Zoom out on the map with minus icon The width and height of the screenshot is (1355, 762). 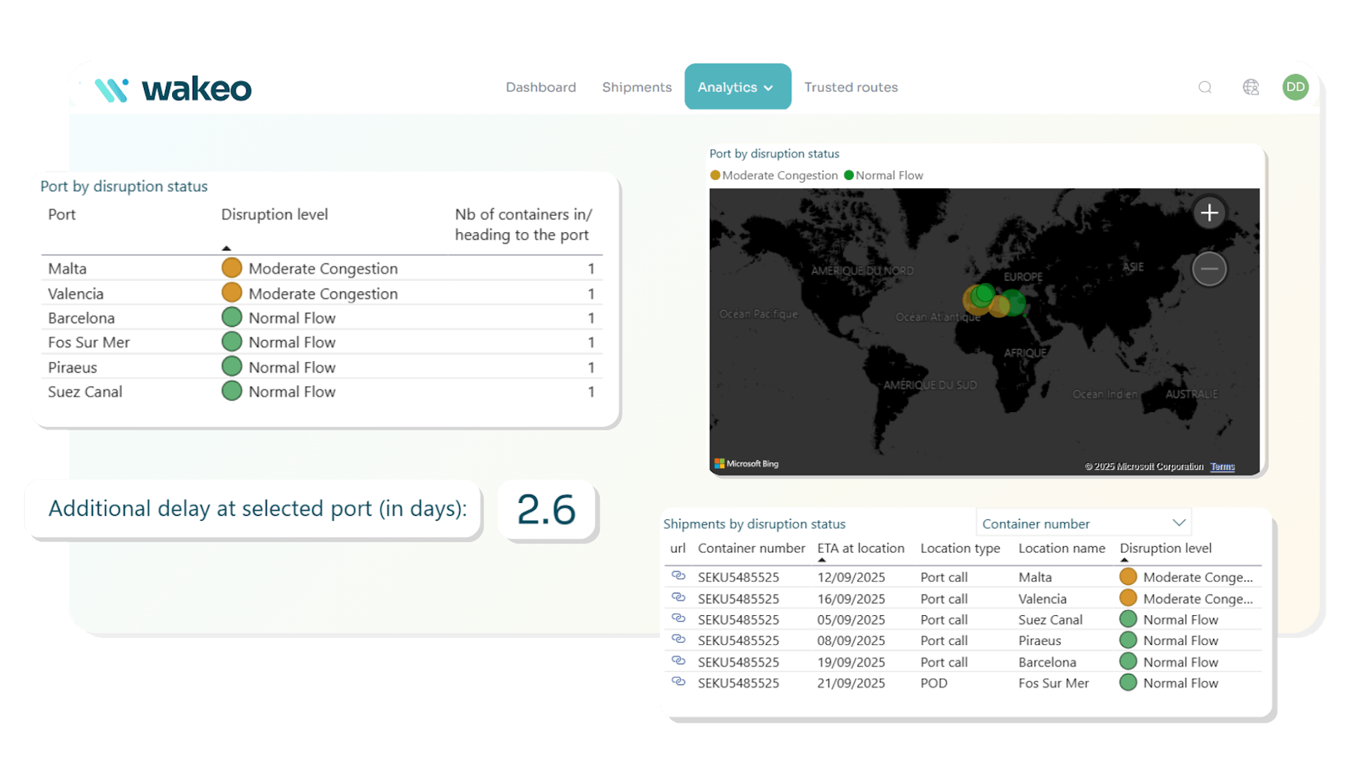[x=1209, y=268]
